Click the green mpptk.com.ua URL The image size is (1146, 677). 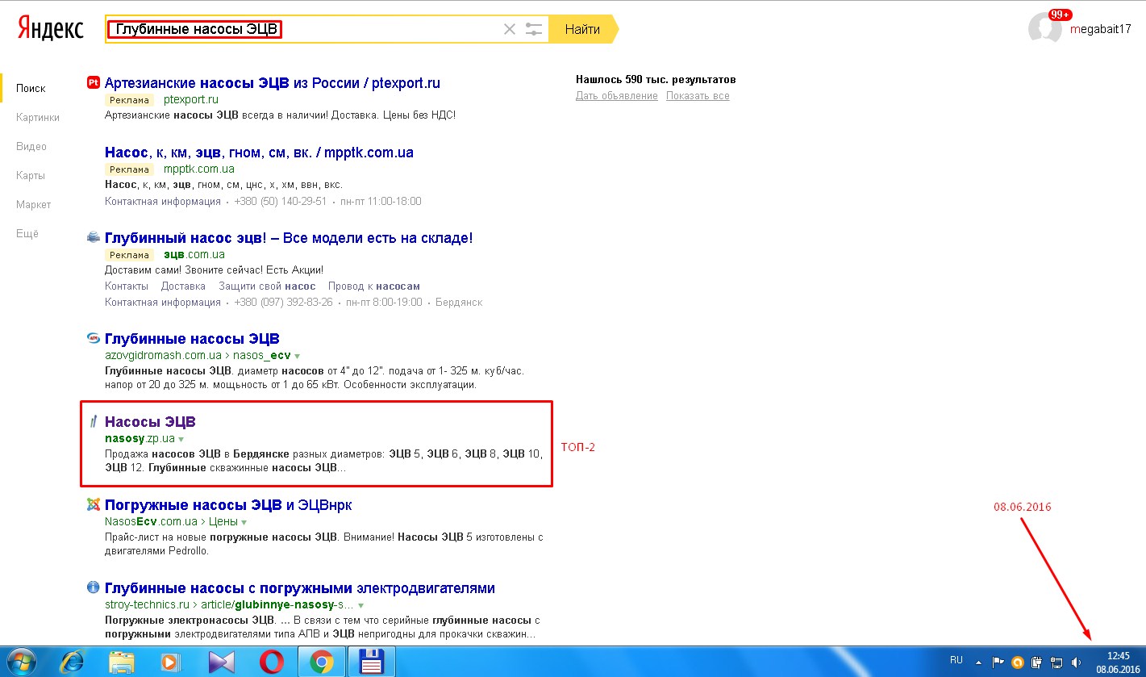coord(198,169)
